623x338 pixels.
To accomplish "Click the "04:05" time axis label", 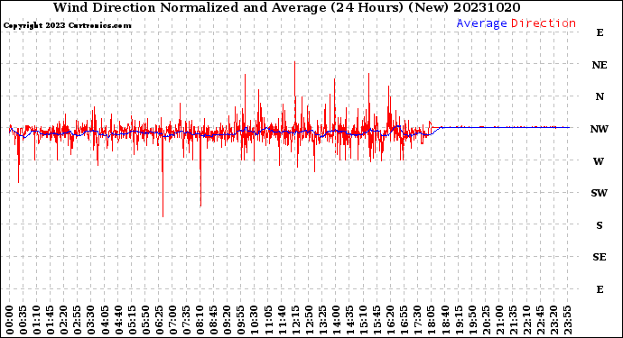I will pos(105,320).
